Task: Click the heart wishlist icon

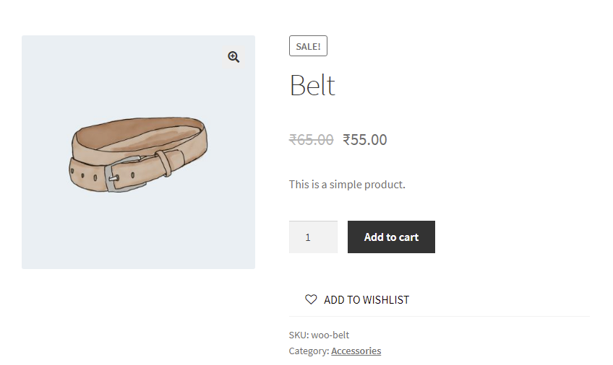Action: pos(311,299)
